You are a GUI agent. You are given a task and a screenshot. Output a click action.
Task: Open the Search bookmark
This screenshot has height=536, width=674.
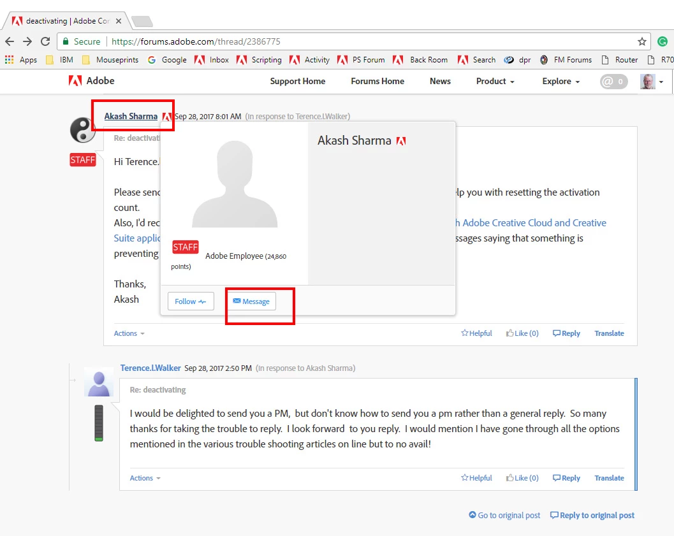pos(477,60)
